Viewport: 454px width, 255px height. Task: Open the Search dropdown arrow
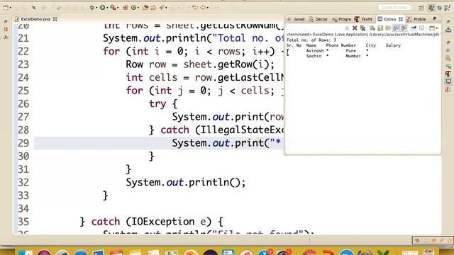click(x=166, y=8)
